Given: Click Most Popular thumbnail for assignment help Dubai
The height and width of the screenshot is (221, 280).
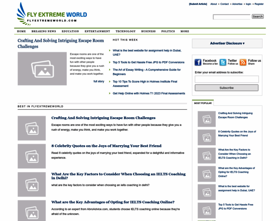Looking at the screenshot, I should click(x=207, y=192).
